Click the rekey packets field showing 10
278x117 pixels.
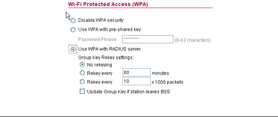136,81
